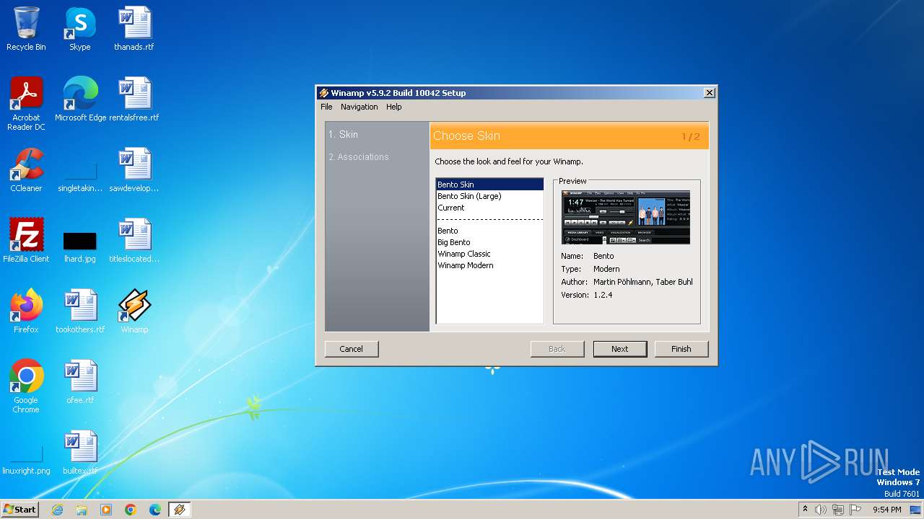Open Edge from the taskbar

(155, 510)
